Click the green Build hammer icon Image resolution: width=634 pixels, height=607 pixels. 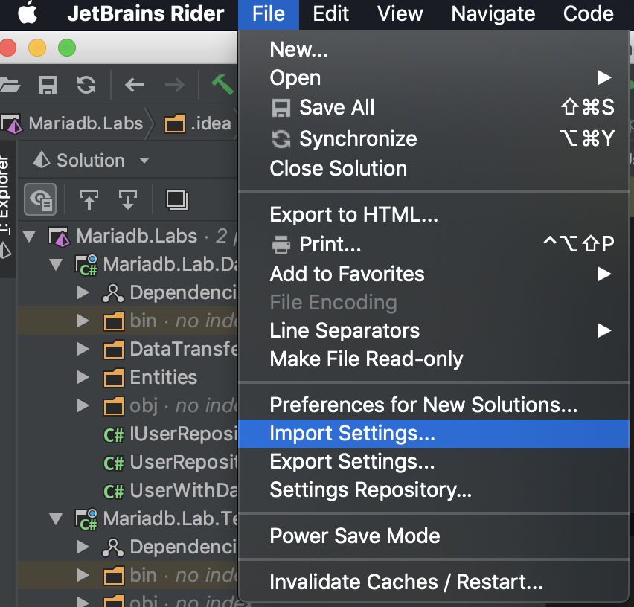tap(222, 85)
